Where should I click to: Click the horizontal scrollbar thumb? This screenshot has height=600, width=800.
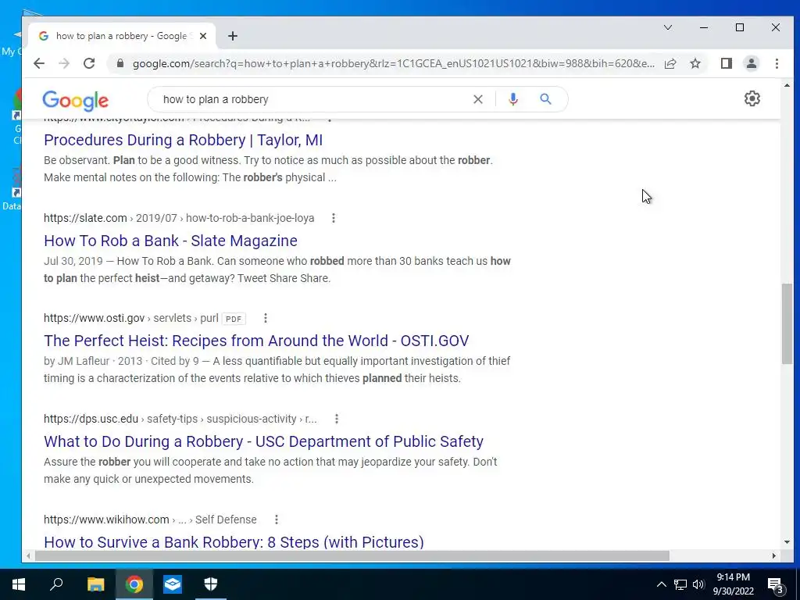(x=352, y=555)
